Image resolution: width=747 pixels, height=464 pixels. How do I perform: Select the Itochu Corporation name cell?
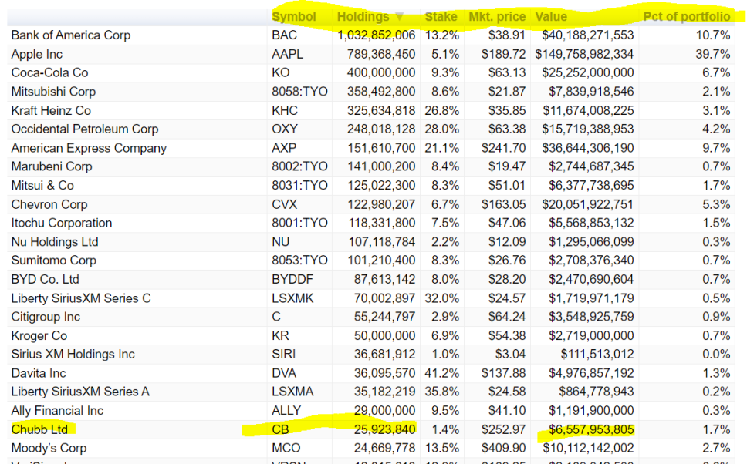pos(62,224)
